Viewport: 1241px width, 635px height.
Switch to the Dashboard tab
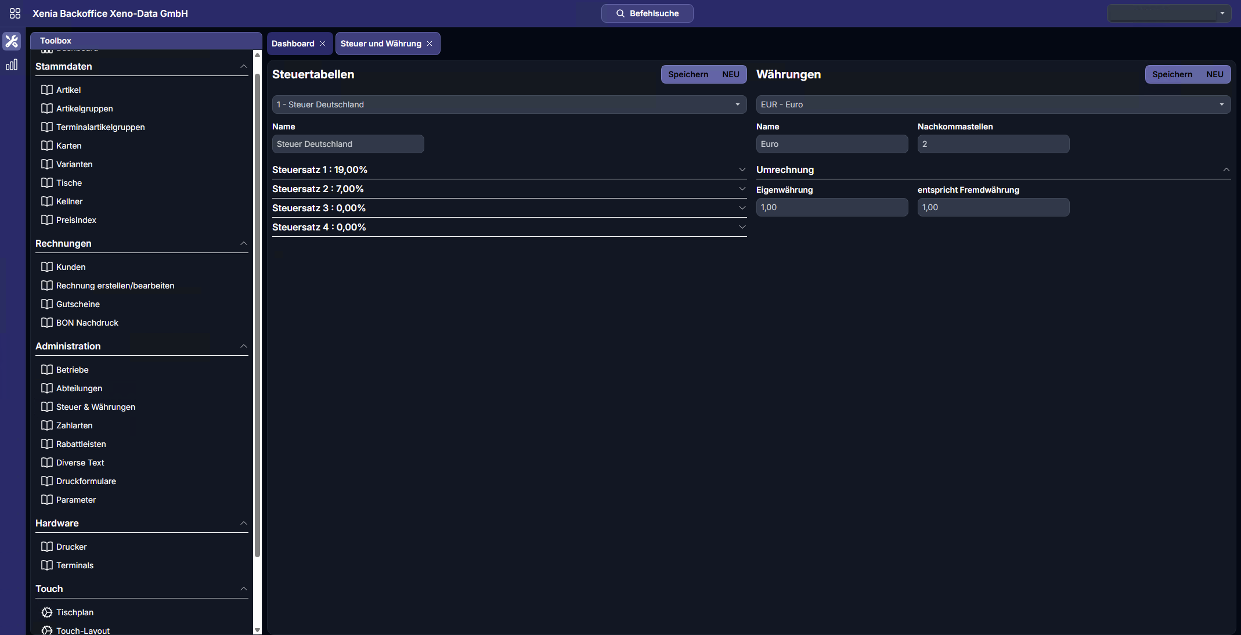(x=293, y=44)
